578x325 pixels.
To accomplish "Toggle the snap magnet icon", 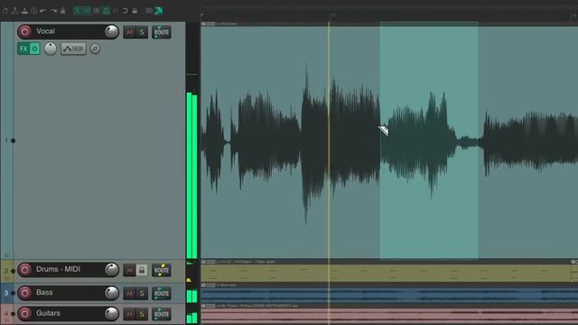I will point(126,11).
